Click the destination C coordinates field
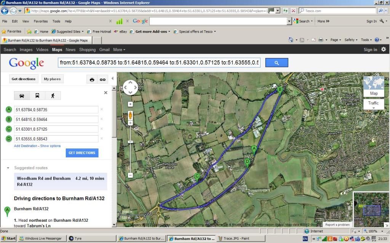The image size is (390, 243). coord(56,129)
